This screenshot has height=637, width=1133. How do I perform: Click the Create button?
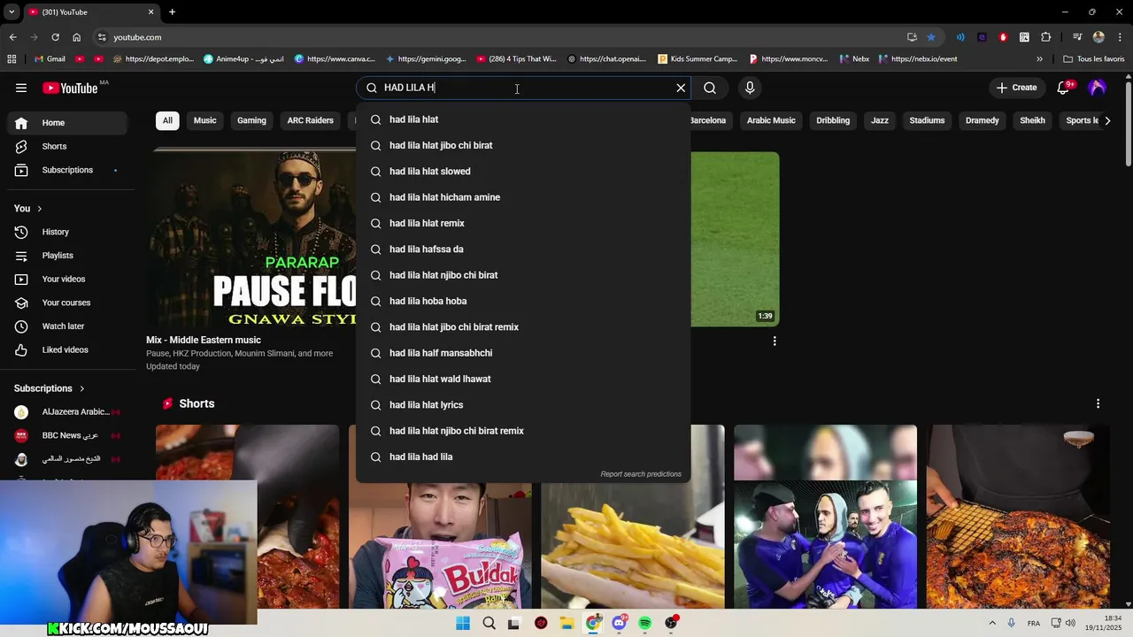tap(1016, 88)
